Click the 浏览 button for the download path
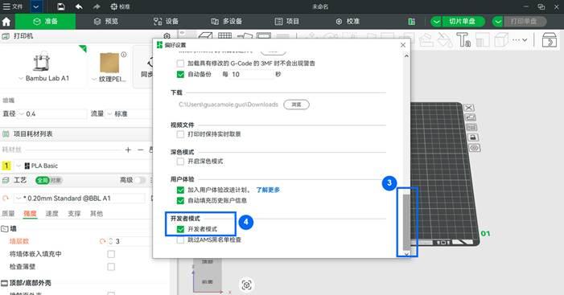 pyautogui.click(x=296, y=104)
